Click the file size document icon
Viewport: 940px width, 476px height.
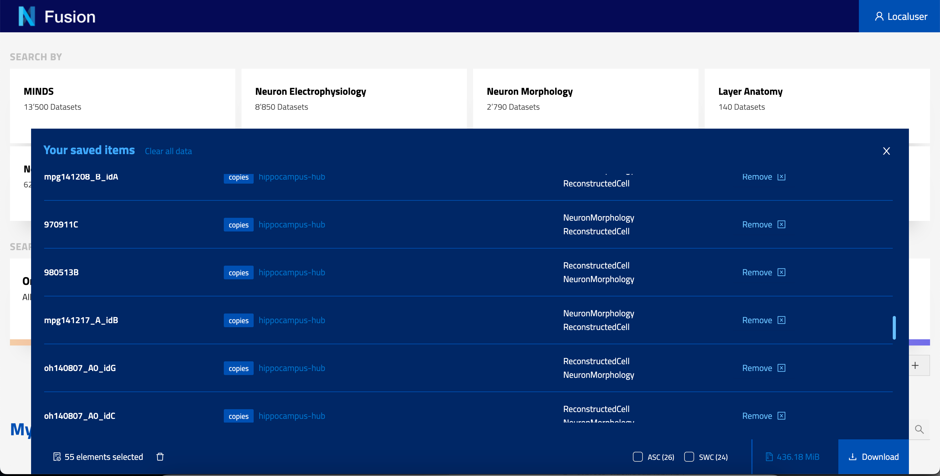[769, 457]
